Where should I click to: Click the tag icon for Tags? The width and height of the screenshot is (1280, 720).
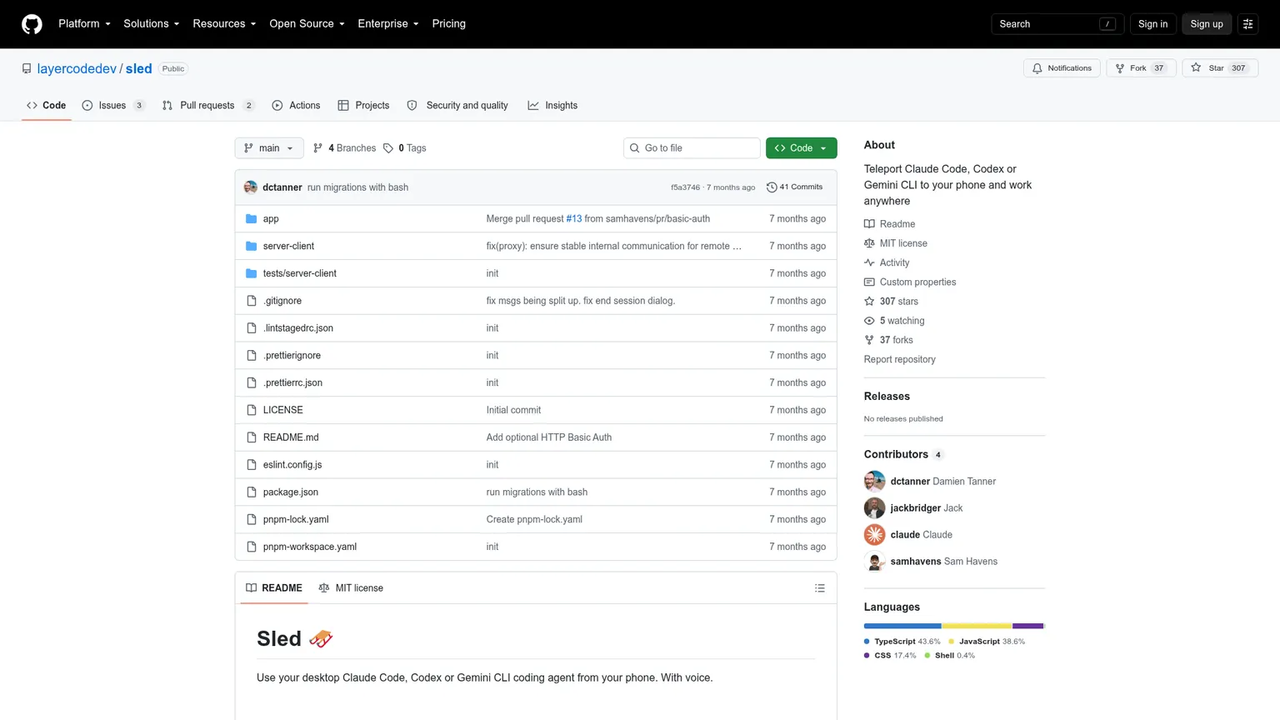click(x=388, y=148)
